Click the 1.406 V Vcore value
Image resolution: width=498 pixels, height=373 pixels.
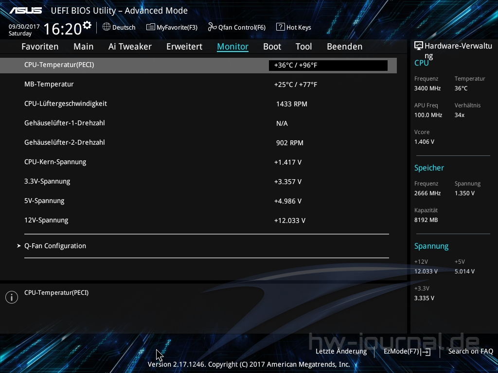click(x=424, y=141)
